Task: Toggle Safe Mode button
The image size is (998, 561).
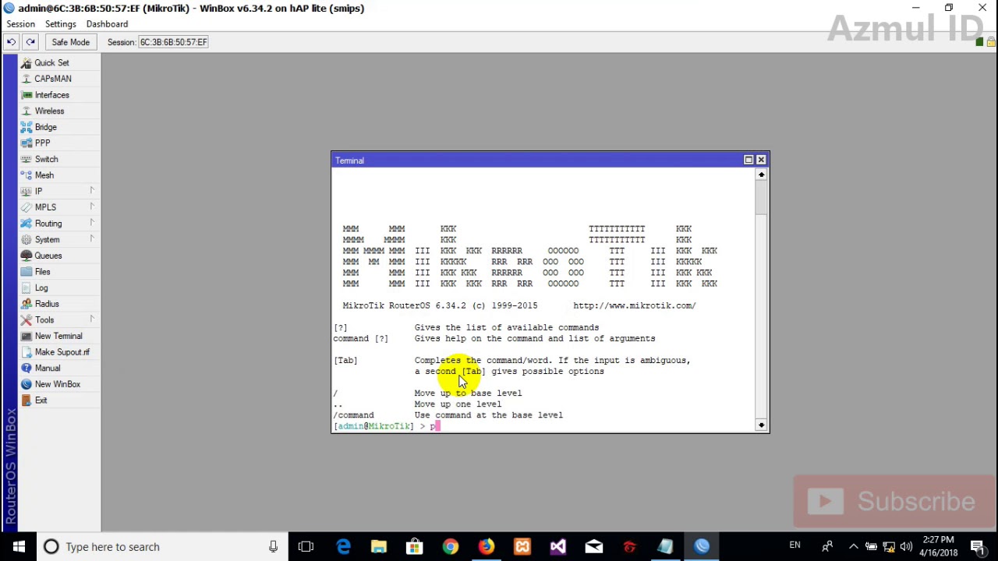Action: [x=70, y=42]
